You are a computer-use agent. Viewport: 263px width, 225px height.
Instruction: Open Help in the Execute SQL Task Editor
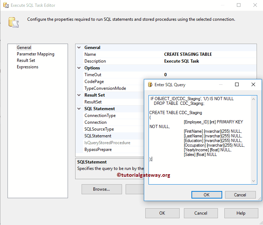click(x=241, y=213)
